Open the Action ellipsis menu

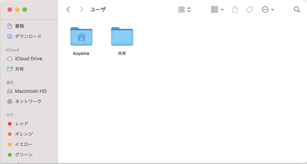click(x=265, y=10)
